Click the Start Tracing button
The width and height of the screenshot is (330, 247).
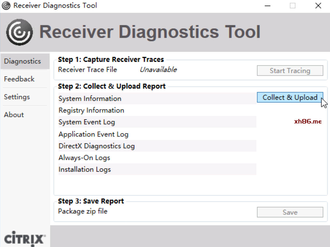coord(290,71)
